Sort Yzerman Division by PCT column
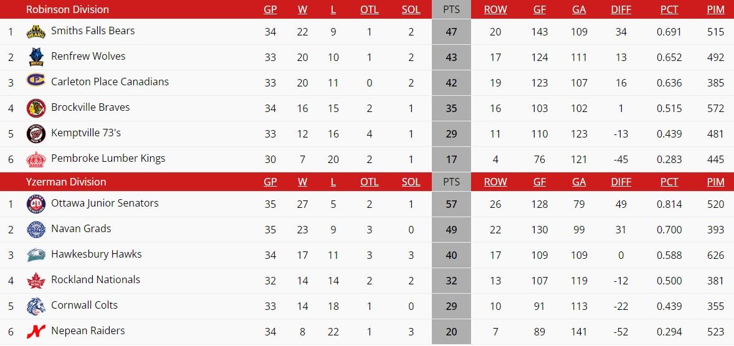 669,182
